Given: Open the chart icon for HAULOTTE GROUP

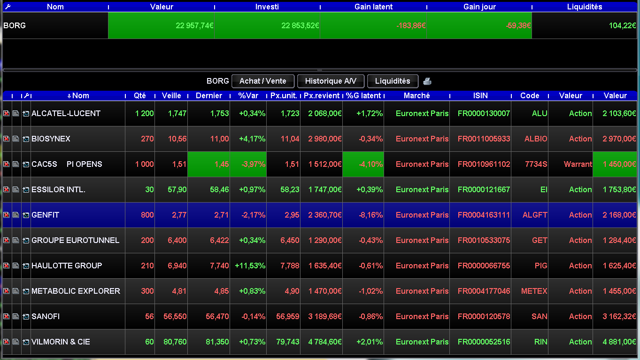Looking at the screenshot, I should pyautogui.click(x=26, y=266).
